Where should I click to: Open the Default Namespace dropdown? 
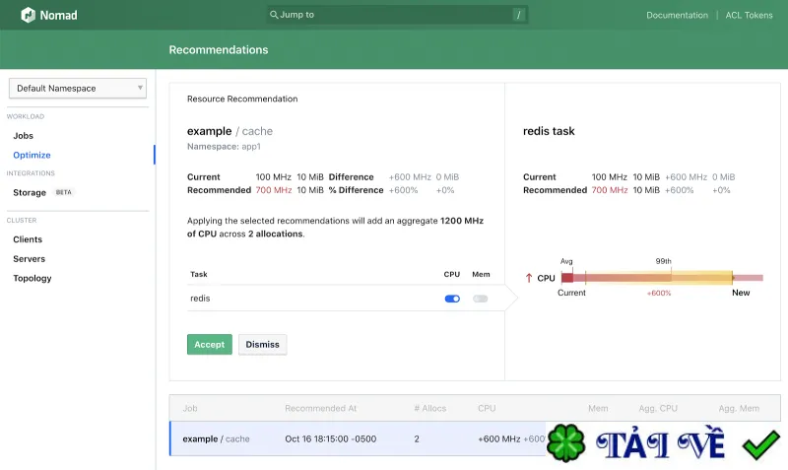[x=78, y=88]
